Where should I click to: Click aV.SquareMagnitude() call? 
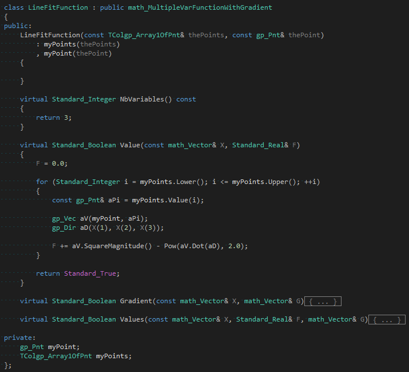(112, 246)
